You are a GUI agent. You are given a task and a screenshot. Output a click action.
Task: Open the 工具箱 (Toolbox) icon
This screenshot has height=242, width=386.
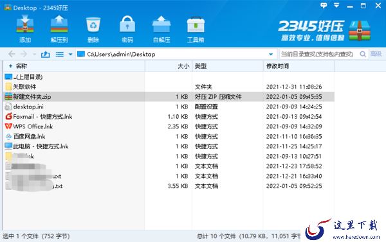tap(196, 29)
